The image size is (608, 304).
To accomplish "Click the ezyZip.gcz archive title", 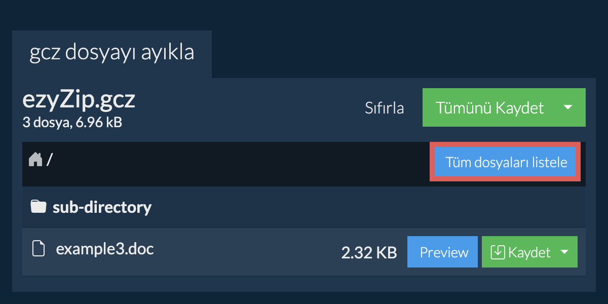I will pyautogui.click(x=79, y=100).
